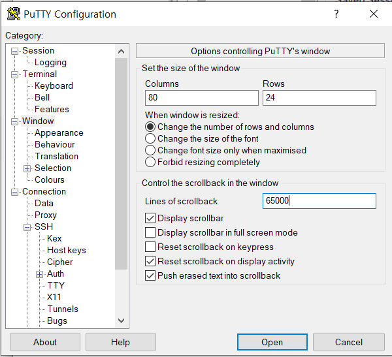Open the Features category
This screenshot has width=392, height=357.
[x=52, y=109]
